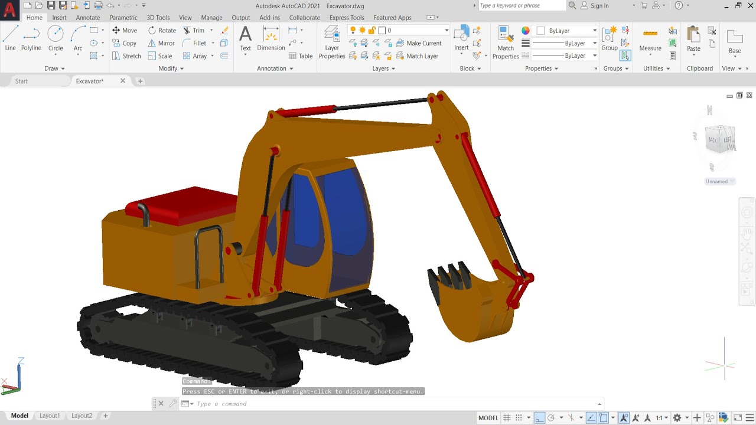
Task: Open the layer name dropdown
Action: 446,30
